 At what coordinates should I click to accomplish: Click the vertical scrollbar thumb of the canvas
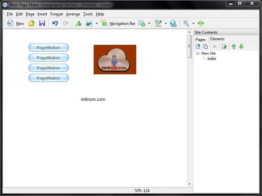(189, 46)
